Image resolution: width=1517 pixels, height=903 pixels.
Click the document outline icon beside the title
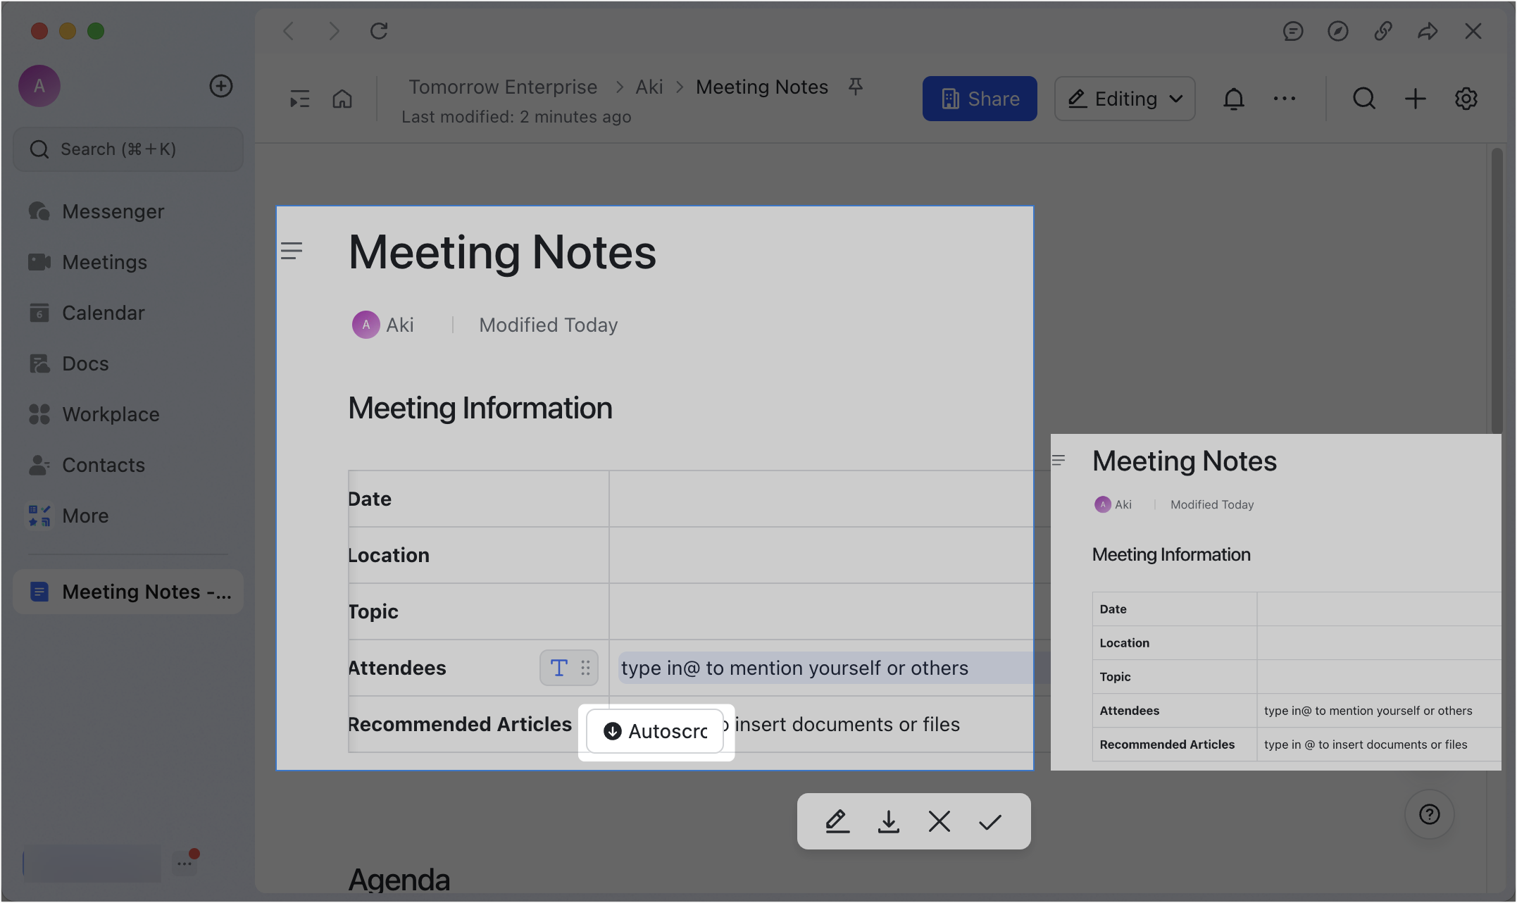(x=292, y=251)
